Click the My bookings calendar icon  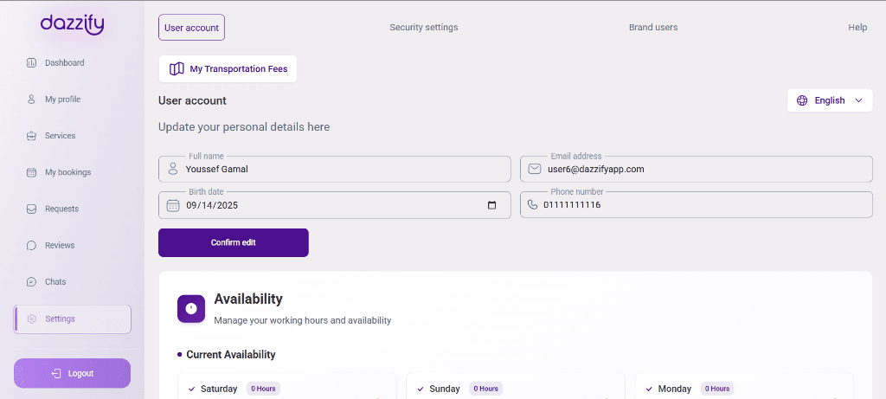(x=32, y=172)
